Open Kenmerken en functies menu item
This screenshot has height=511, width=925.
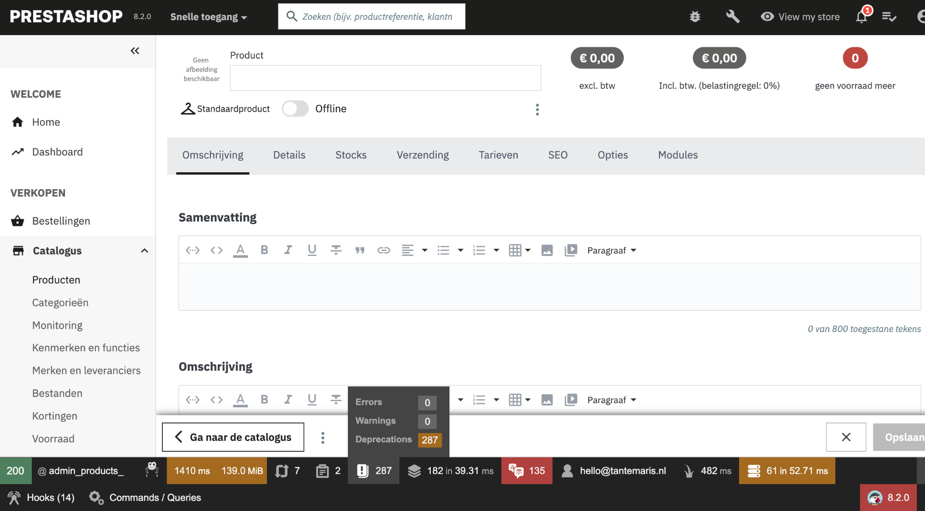(86, 348)
